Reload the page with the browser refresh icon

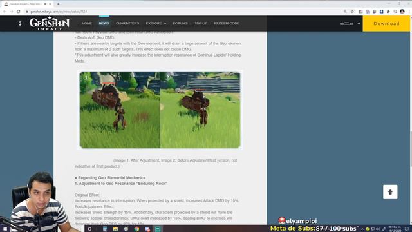pos(19,12)
